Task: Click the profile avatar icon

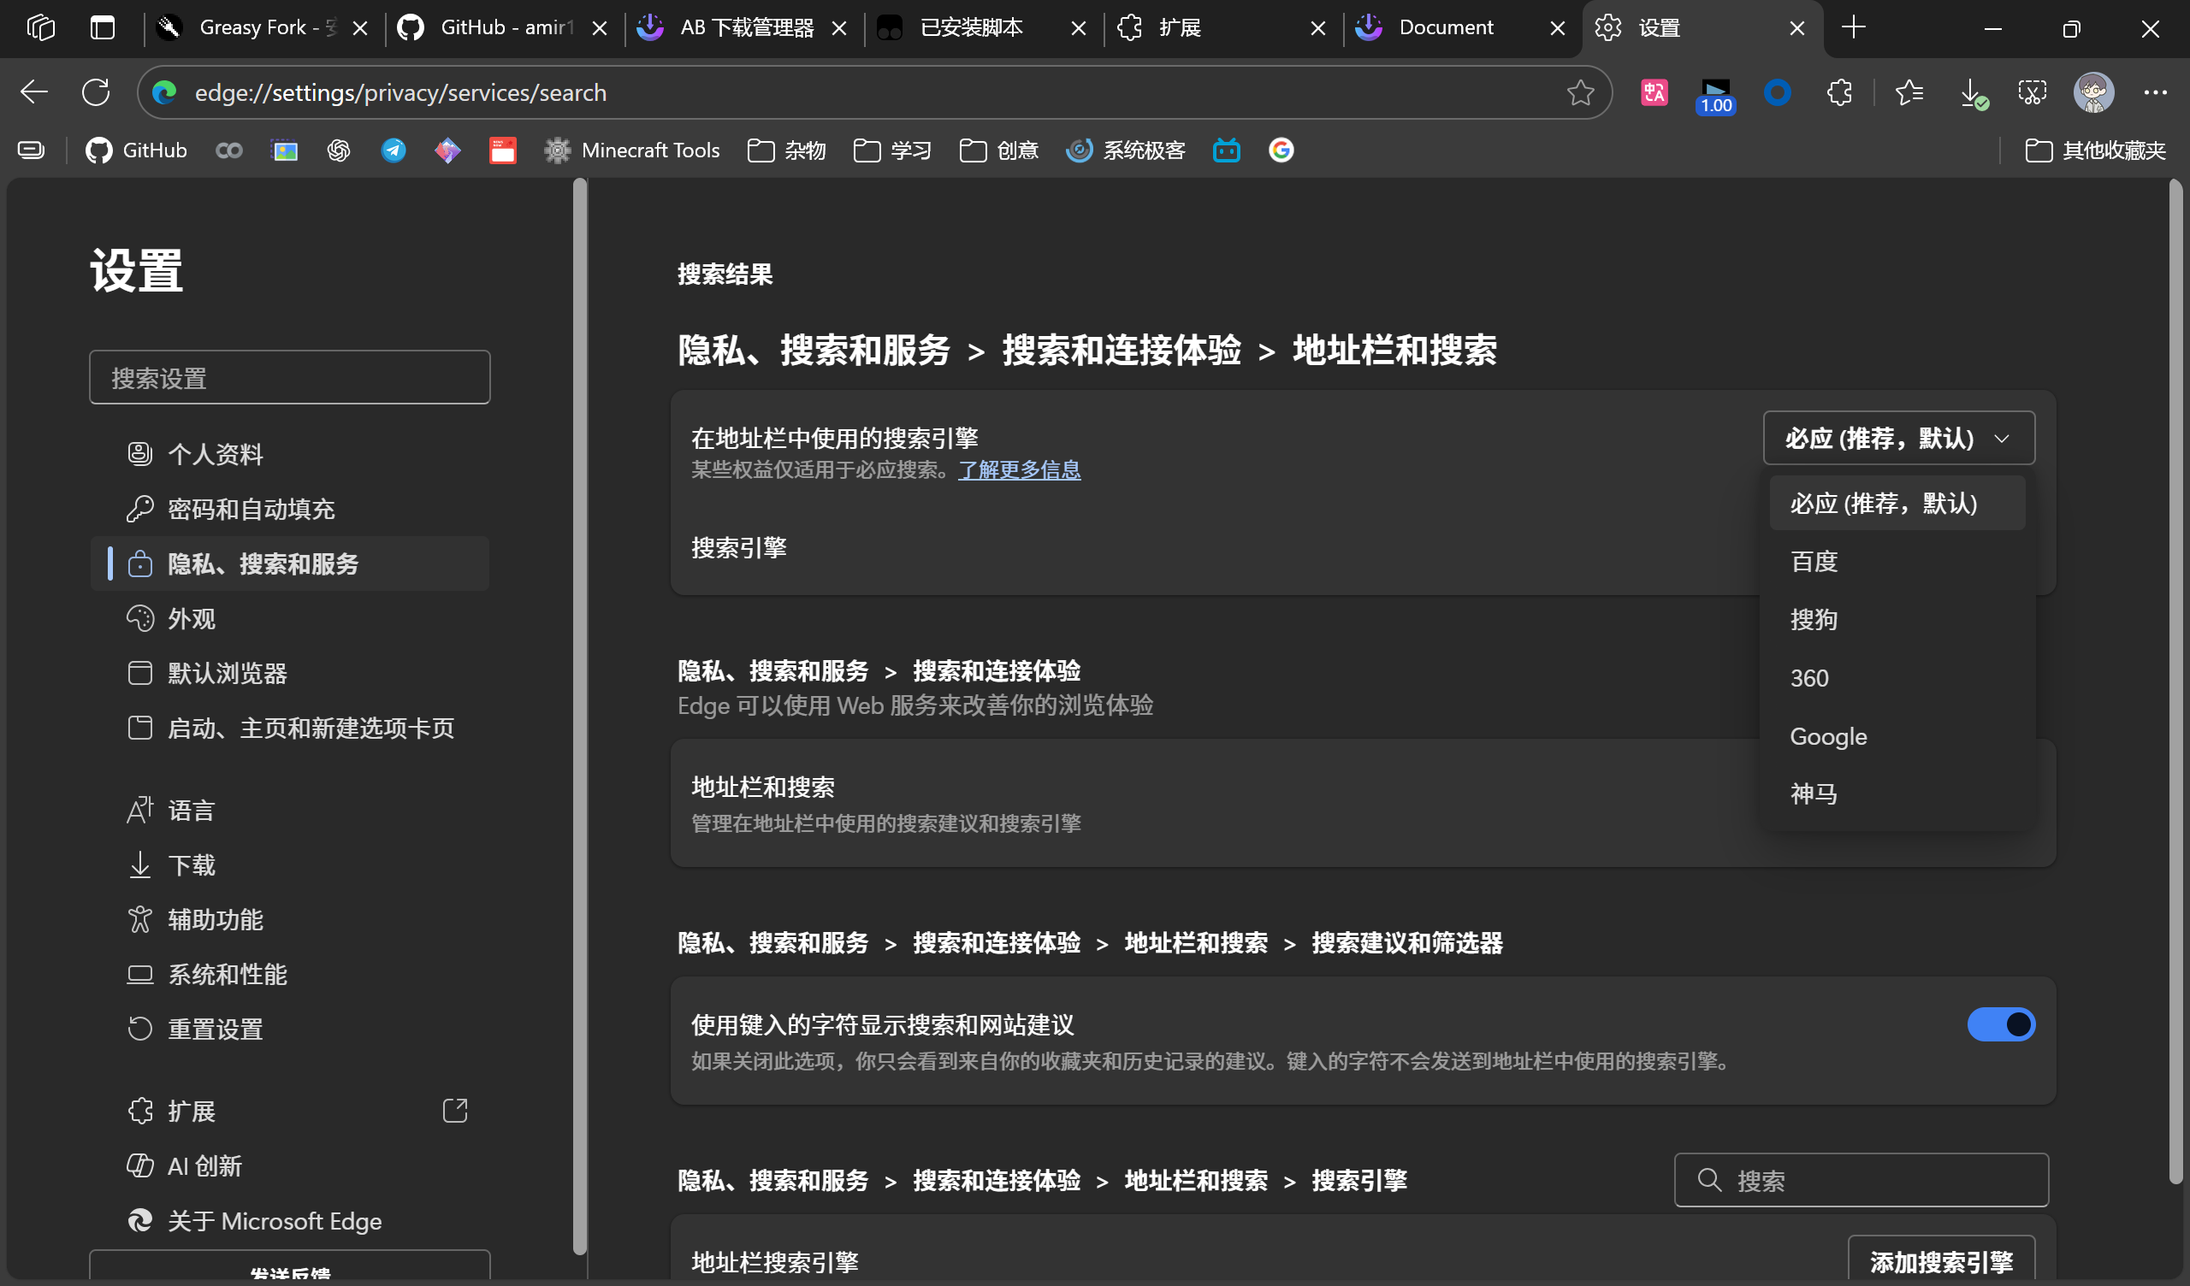Action: (2092, 92)
